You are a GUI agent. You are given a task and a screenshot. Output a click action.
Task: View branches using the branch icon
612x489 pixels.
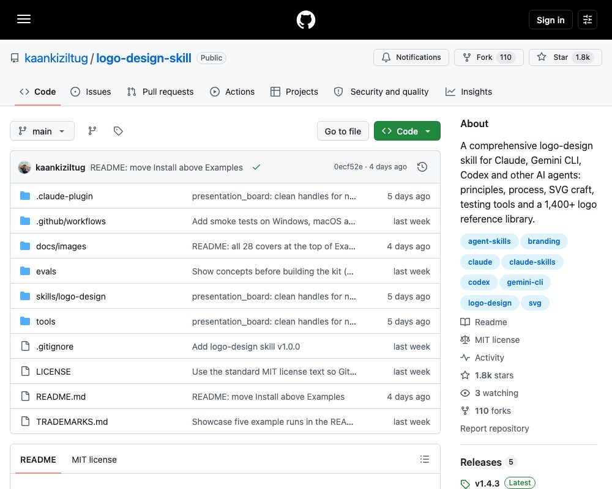pyautogui.click(x=92, y=131)
